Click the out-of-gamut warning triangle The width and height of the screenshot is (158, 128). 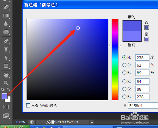click(146, 22)
